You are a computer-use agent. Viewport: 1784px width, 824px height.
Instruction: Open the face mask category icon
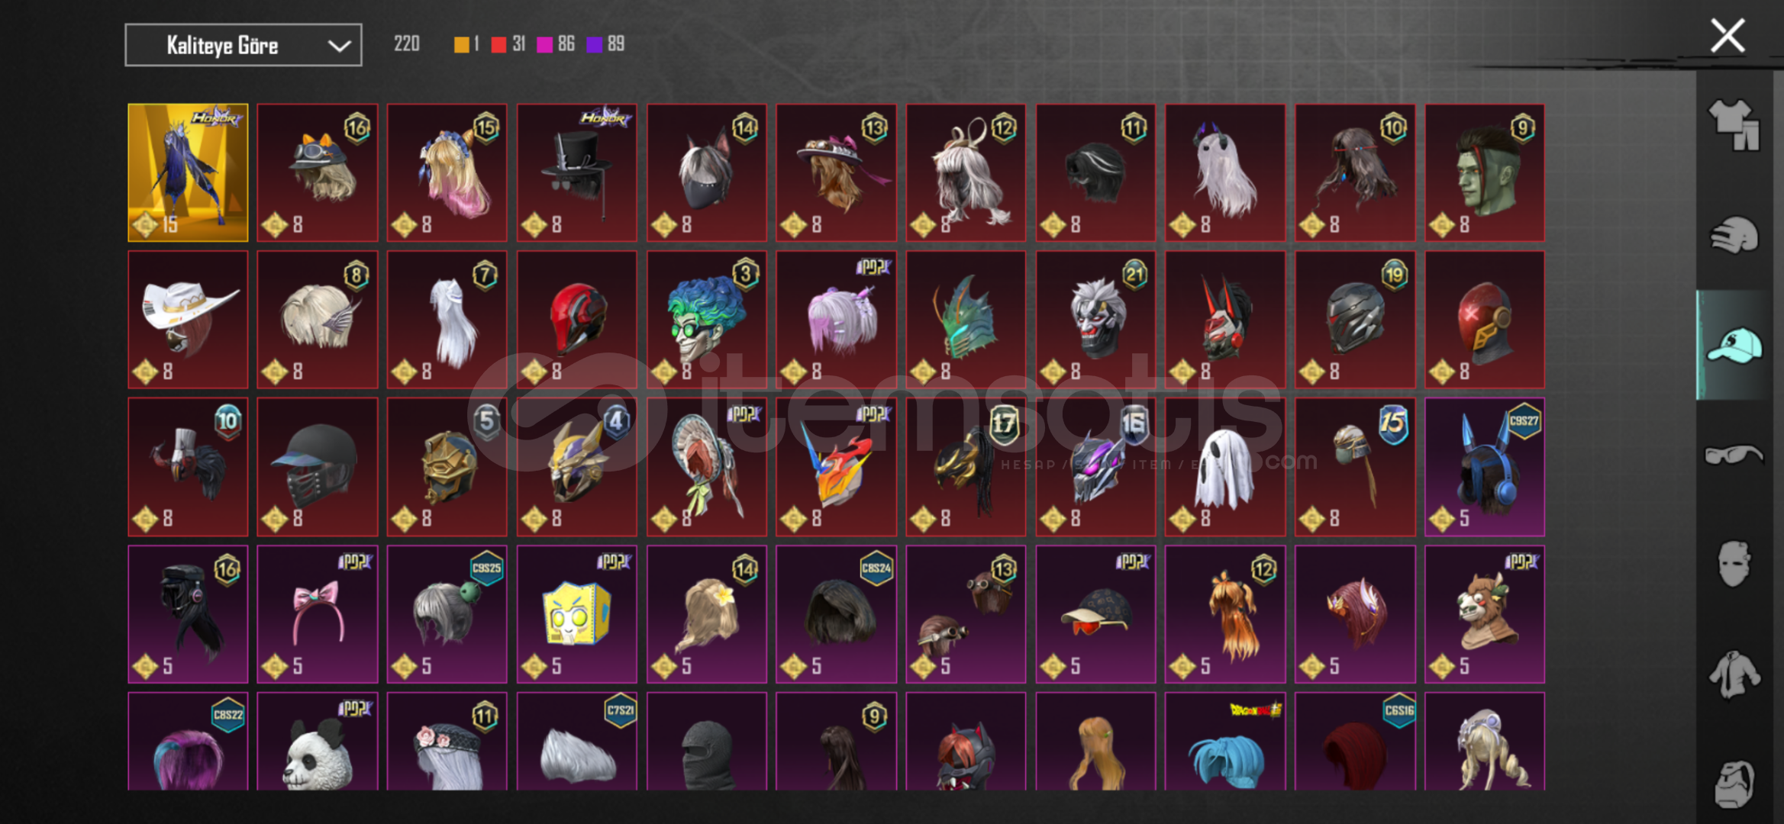point(1734,564)
